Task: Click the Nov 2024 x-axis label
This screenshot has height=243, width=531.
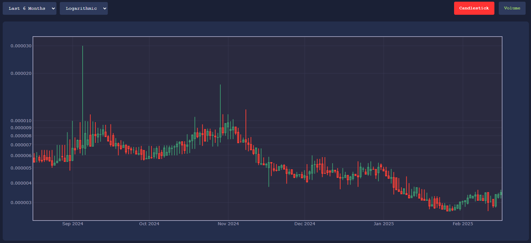Action: (x=228, y=224)
